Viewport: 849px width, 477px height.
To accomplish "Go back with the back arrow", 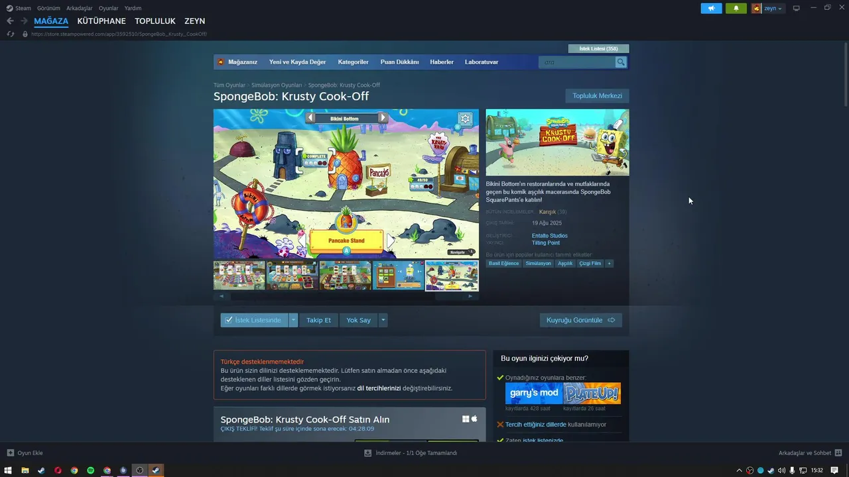I will pos(10,21).
